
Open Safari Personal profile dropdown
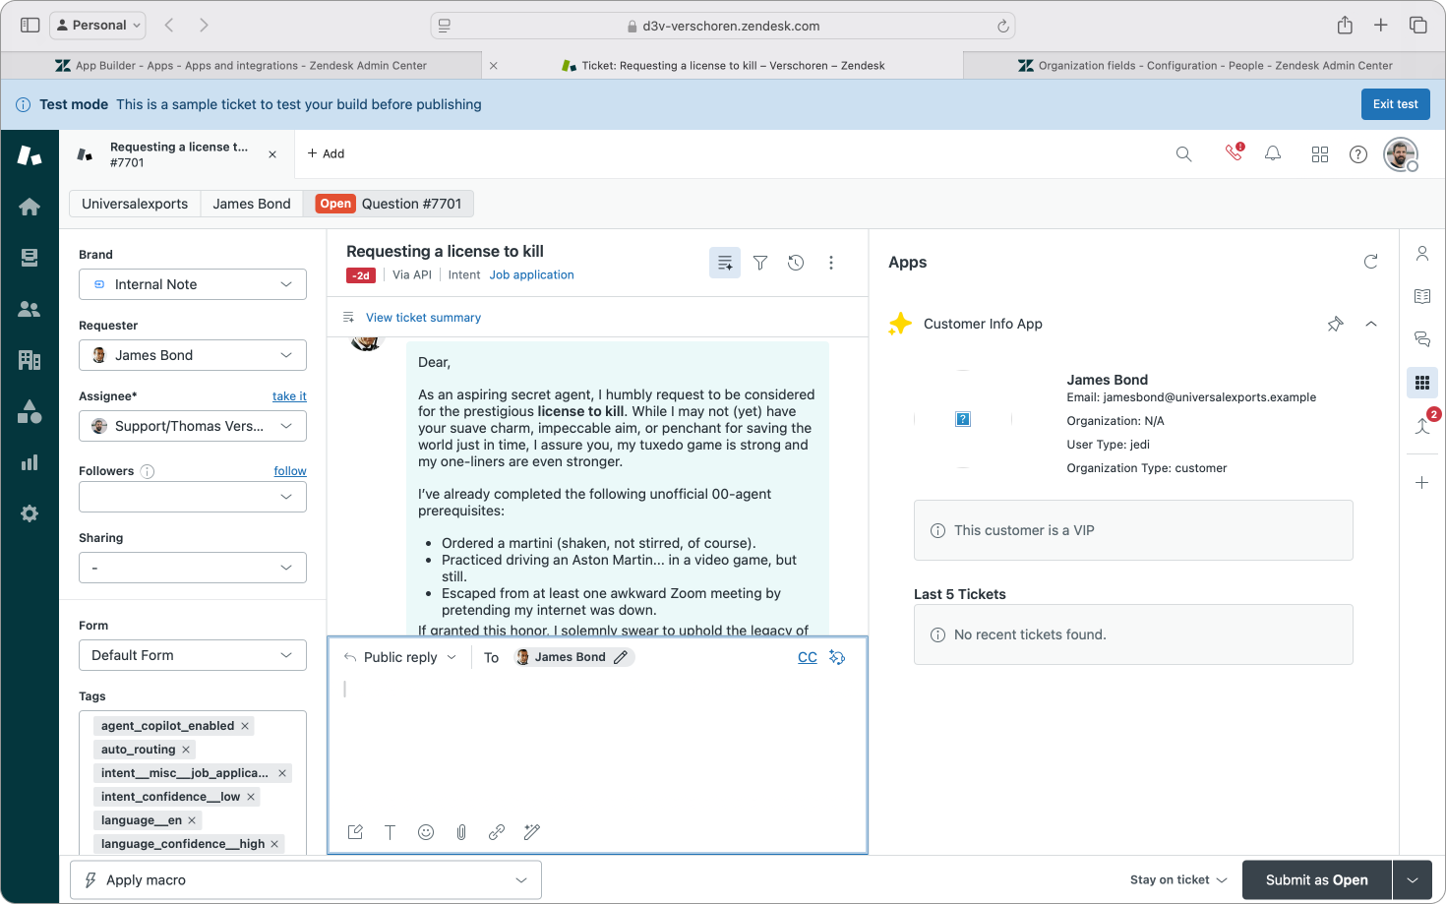click(97, 26)
